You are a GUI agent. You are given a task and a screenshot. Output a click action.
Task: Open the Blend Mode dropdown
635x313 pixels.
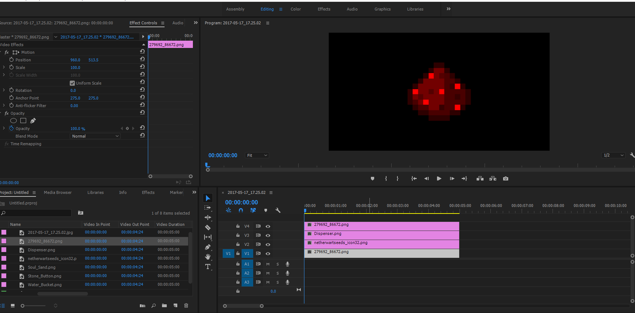95,136
